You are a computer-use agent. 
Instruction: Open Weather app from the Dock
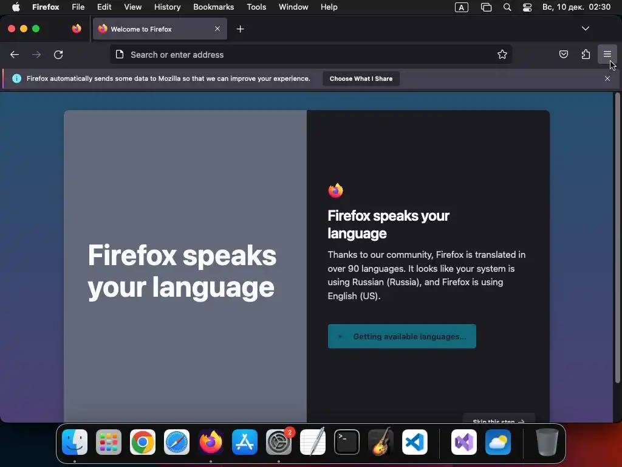pyautogui.click(x=498, y=442)
